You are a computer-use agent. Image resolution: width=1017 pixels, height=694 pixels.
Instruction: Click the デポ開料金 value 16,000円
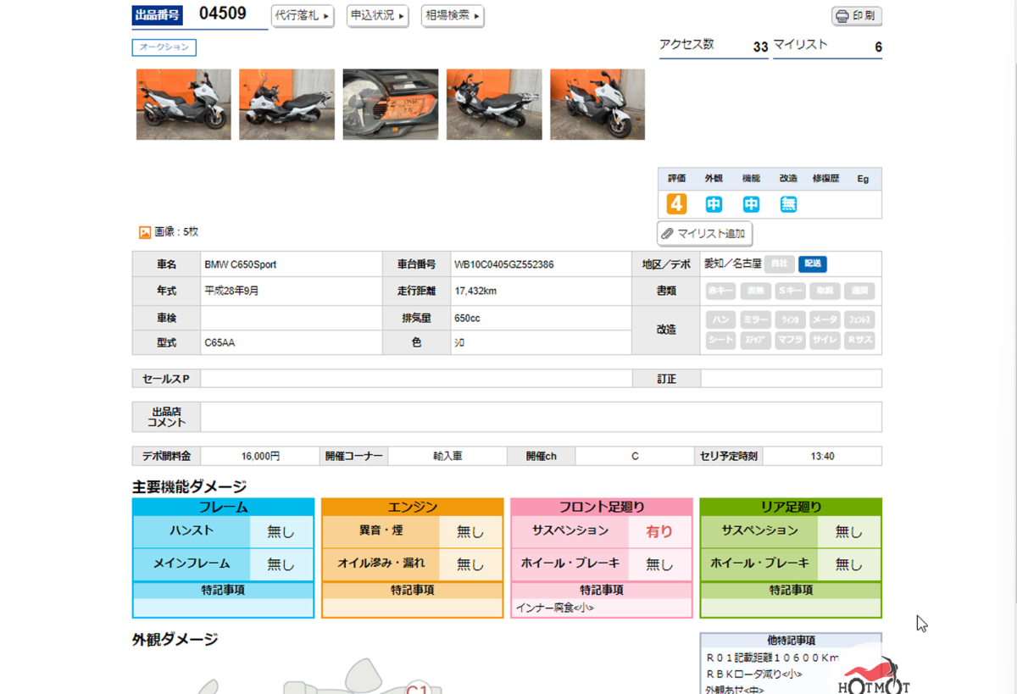pyautogui.click(x=260, y=456)
